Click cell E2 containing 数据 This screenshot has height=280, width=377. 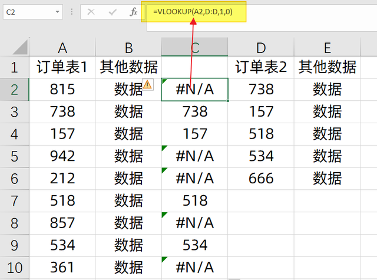tap(327, 90)
